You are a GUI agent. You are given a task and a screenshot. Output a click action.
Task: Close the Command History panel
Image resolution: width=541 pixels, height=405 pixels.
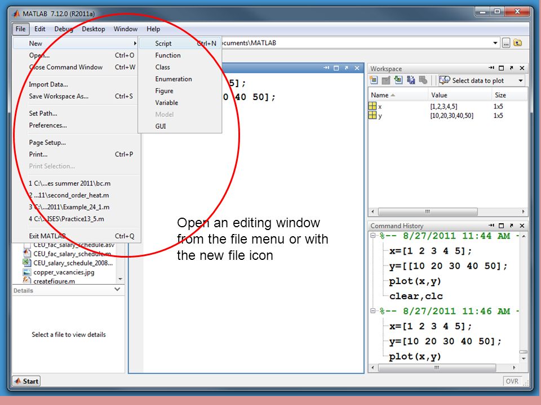coord(522,225)
